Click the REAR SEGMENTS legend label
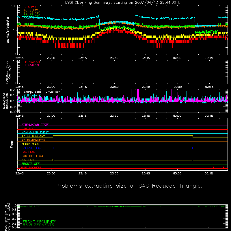The width and height of the screenshot is (231, 231). pos(38,225)
